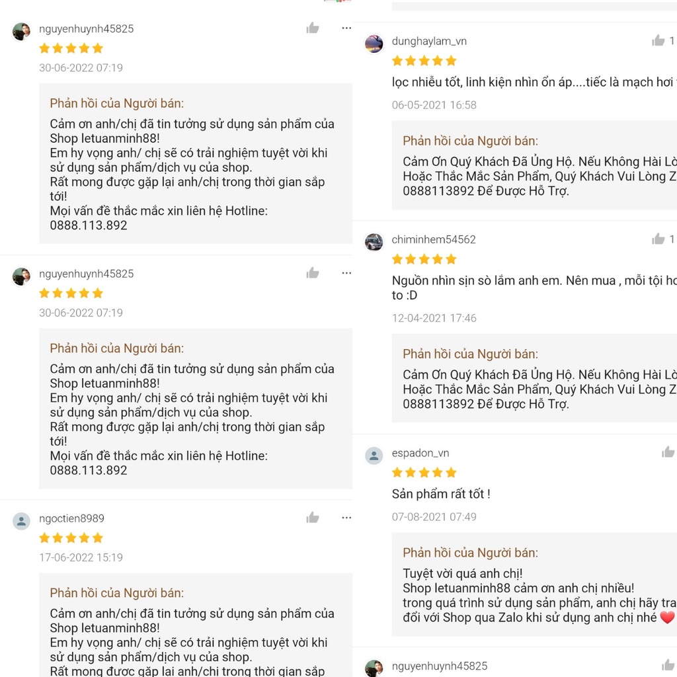Select espadon_vn's gray avatar icon
Viewport: 677px width, 677px height.
click(374, 456)
